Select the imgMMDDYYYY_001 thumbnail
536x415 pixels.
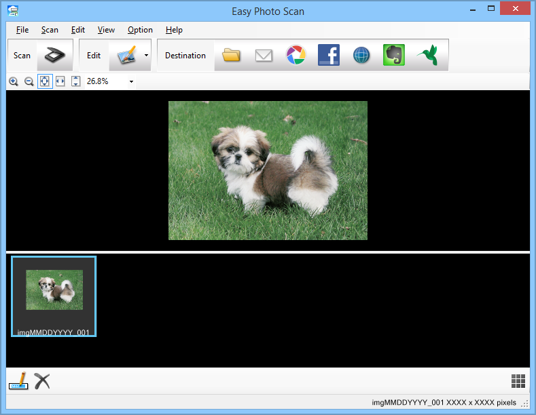pos(54,296)
